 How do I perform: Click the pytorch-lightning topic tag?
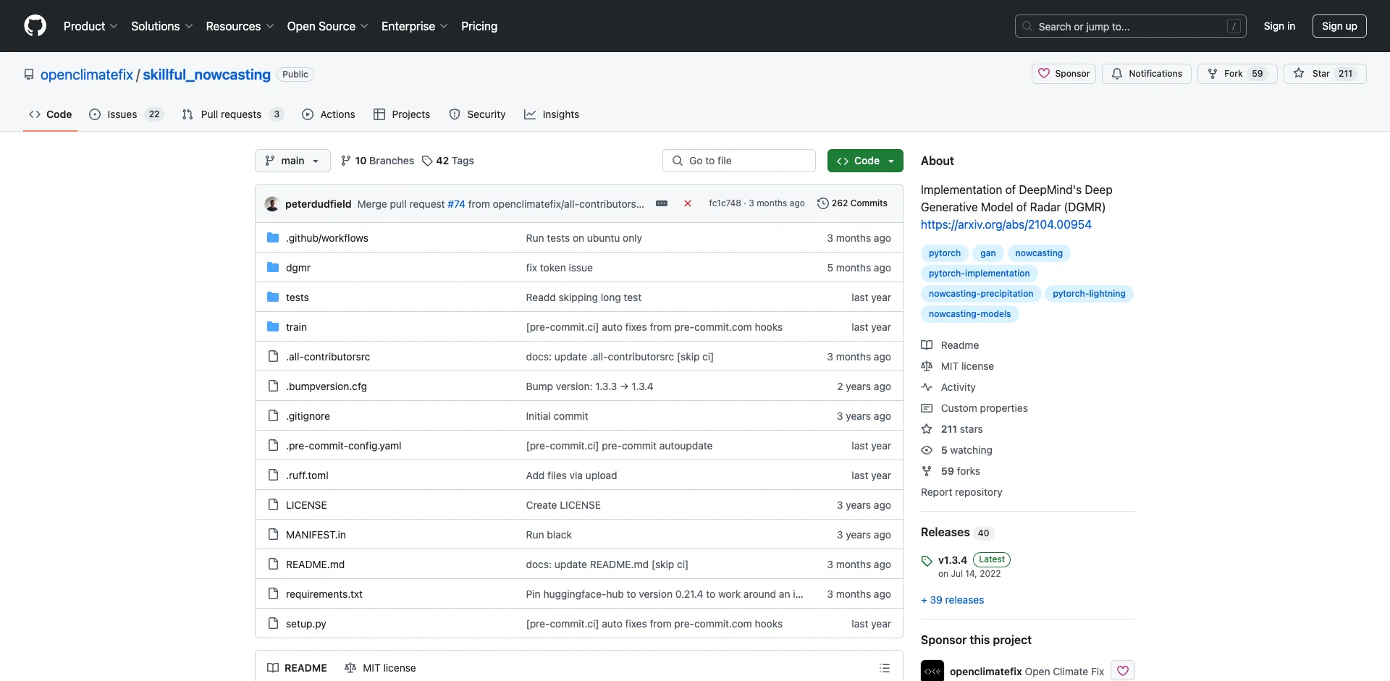[1089, 294]
